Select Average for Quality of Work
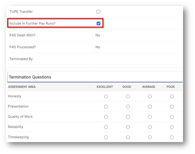Viewport: 195px width, 154px height. click(150, 117)
